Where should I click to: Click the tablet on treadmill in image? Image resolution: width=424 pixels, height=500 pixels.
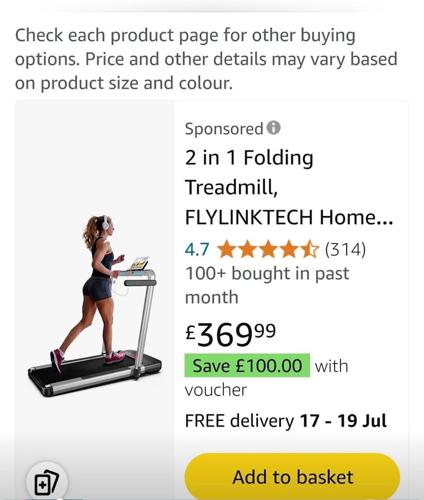[x=139, y=263]
